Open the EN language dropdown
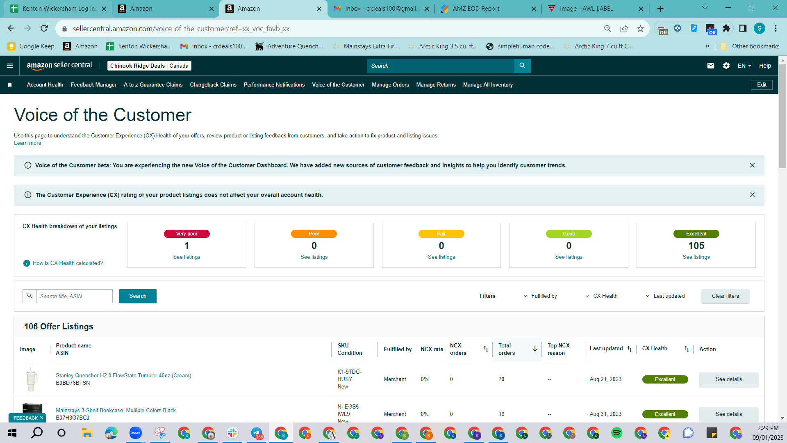The width and height of the screenshot is (787, 443). coord(744,66)
